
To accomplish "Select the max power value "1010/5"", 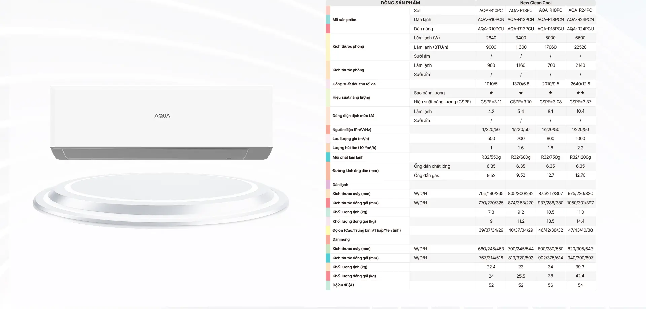I will coord(491,84).
